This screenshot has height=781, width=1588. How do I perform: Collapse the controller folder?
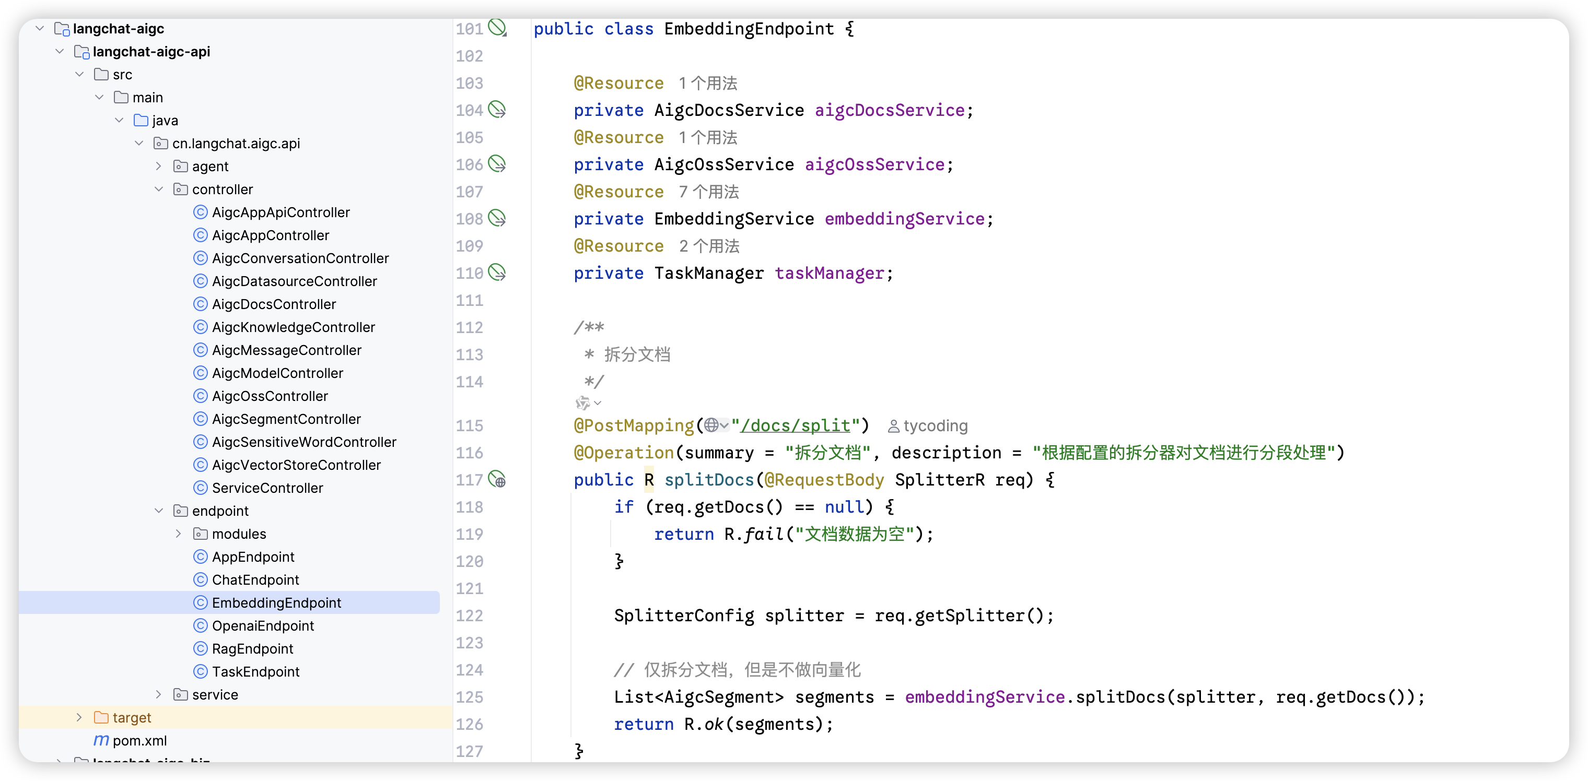pyautogui.click(x=158, y=189)
